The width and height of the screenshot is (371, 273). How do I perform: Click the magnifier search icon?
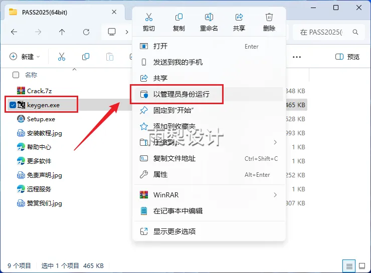(355, 32)
